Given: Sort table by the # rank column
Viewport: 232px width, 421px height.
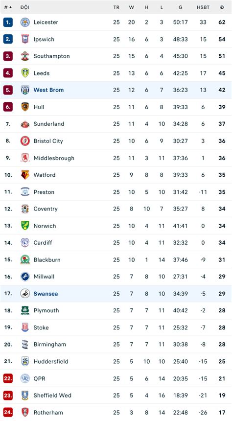Looking at the screenshot, I should coord(8,7).
